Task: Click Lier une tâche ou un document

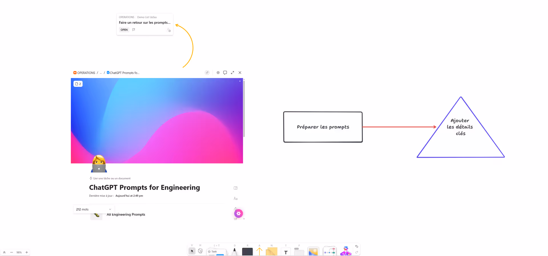Action: coord(110,178)
